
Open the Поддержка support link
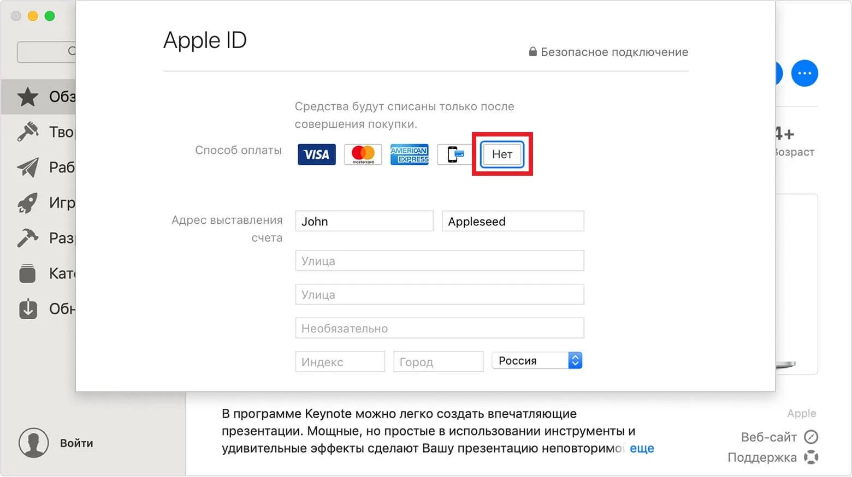pos(773,457)
